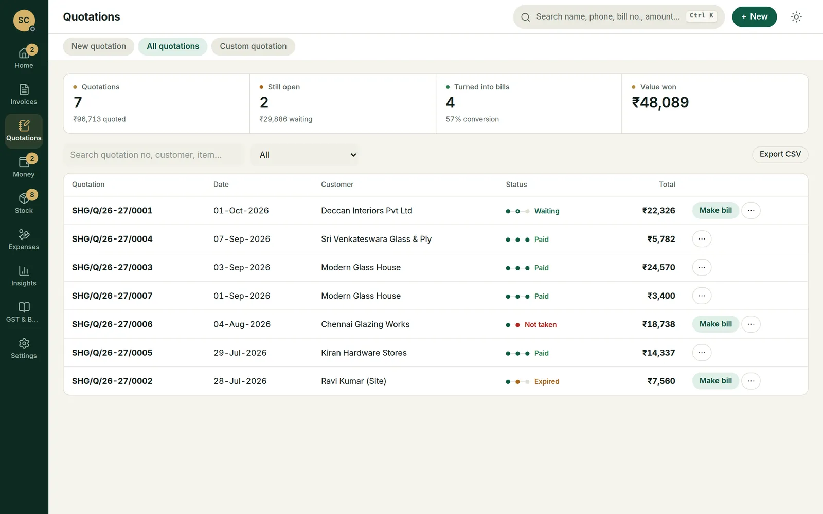Open quotation SHG/Q/26-27/0004
The image size is (823, 514).
click(112, 239)
